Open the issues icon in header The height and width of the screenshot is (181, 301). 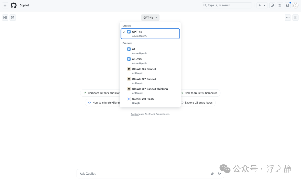pyautogui.click(x=272, y=5)
